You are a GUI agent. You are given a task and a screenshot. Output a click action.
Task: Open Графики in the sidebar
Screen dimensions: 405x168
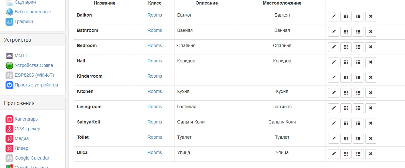click(x=23, y=21)
